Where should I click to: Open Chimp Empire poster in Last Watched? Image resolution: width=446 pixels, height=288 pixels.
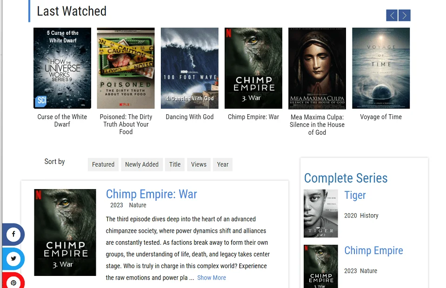click(253, 68)
